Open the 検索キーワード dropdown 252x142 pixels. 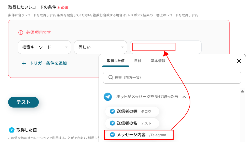point(44,47)
